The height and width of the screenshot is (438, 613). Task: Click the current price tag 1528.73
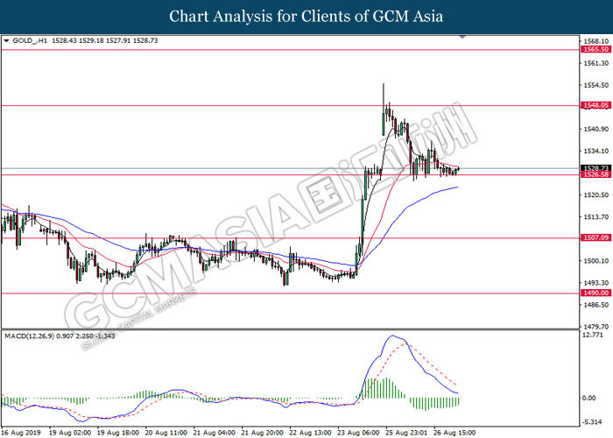(x=595, y=168)
